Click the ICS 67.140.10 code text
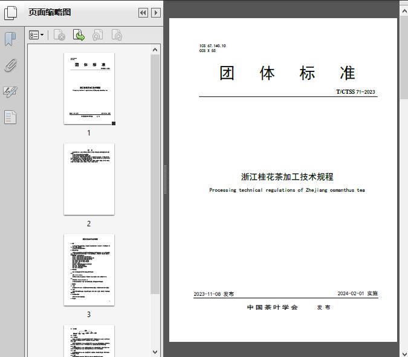Viewport: 408px width, 357px height. 213,46
